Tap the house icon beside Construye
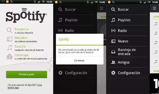This screenshot has width=159, height=94. click(10, 56)
